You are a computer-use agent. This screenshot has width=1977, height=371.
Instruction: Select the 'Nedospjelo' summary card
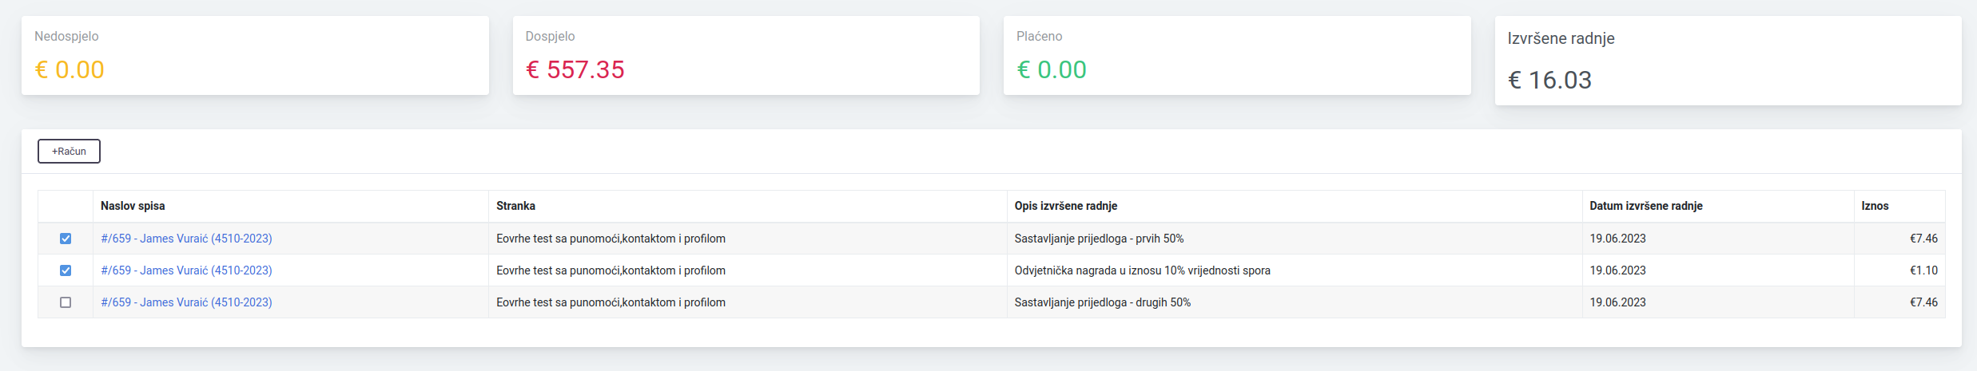point(255,56)
